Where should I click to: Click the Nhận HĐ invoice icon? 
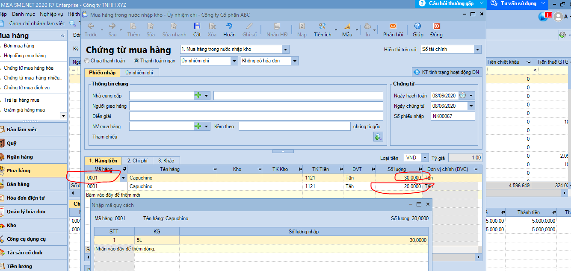277,26
